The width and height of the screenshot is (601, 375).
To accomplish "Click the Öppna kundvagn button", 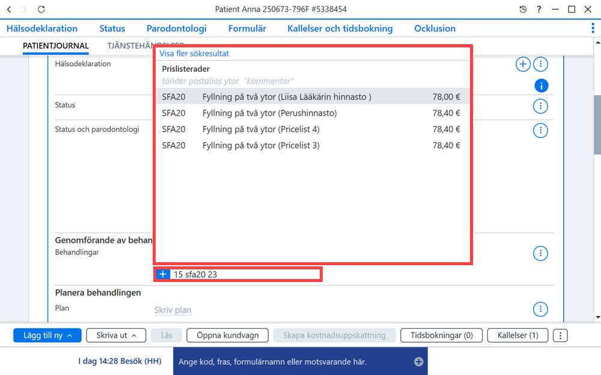I will [x=227, y=335].
